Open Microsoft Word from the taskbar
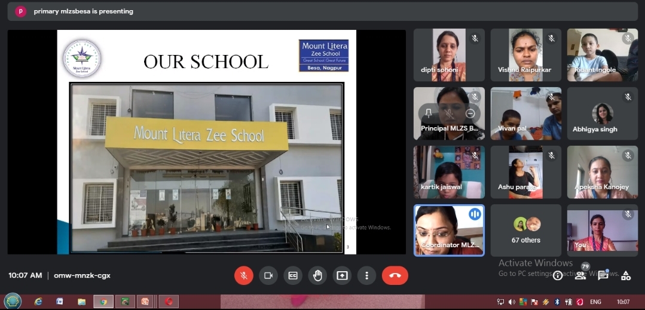This screenshot has height=310, width=645. point(60,302)
